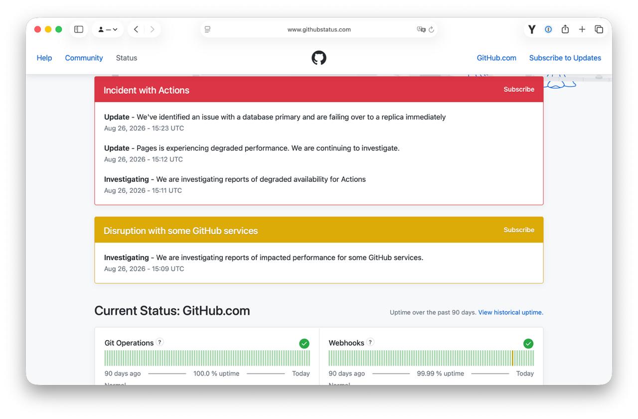Click the Share icon in the toolbar
638x419 pixels.
coord(565,29)
